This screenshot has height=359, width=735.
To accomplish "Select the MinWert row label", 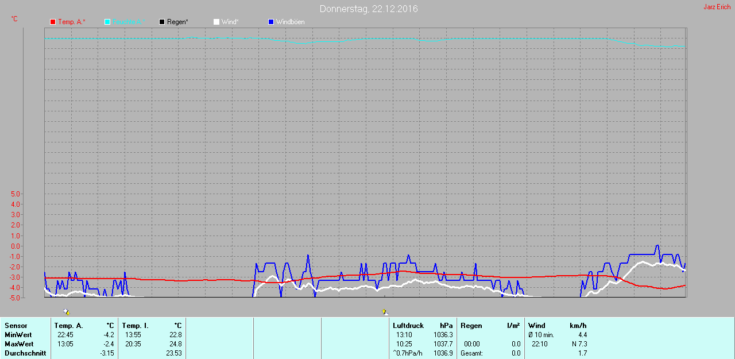I will [18, 335].
